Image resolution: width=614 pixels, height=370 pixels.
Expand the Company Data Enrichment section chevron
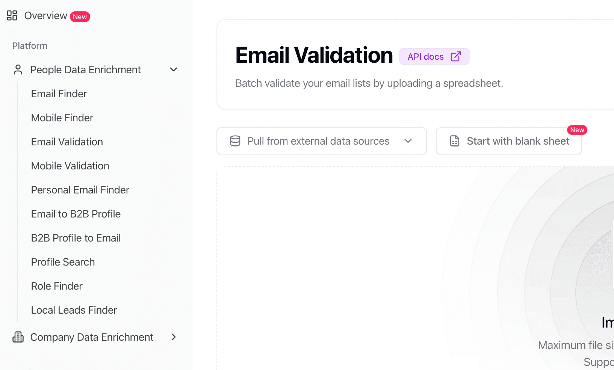174,337
